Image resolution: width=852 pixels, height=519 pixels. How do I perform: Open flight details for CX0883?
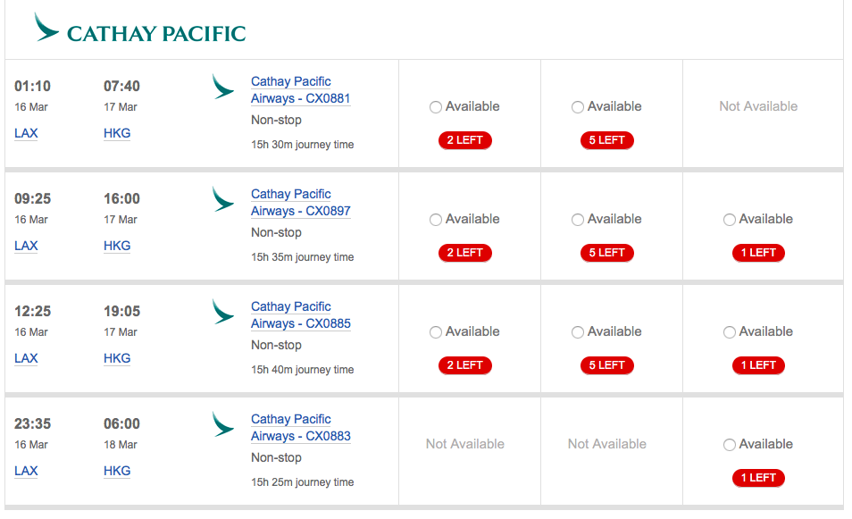pyautogui.click(x=300, y=427)
